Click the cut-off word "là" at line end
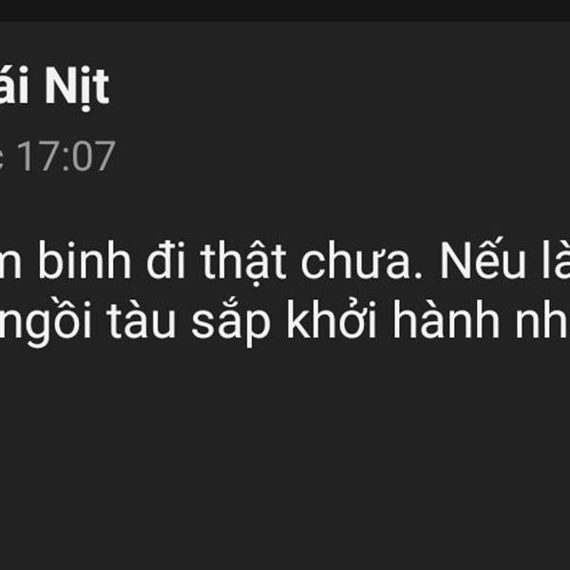Image resolution: width=570 pixels, height=570 pixels. tap(556, 258)
